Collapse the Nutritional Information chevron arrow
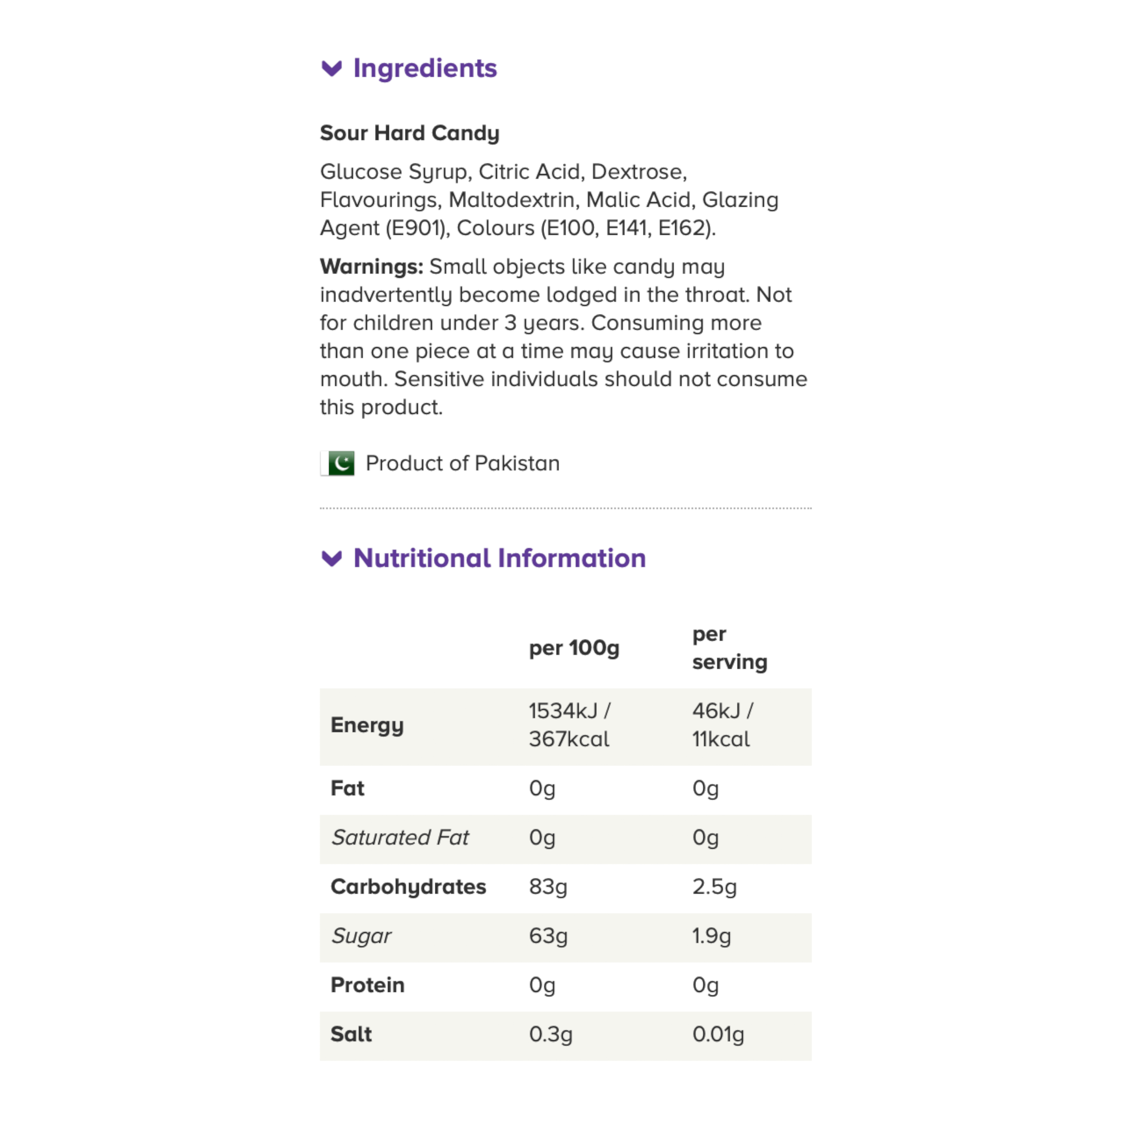 pyautogui.click(x=332, y=558)
